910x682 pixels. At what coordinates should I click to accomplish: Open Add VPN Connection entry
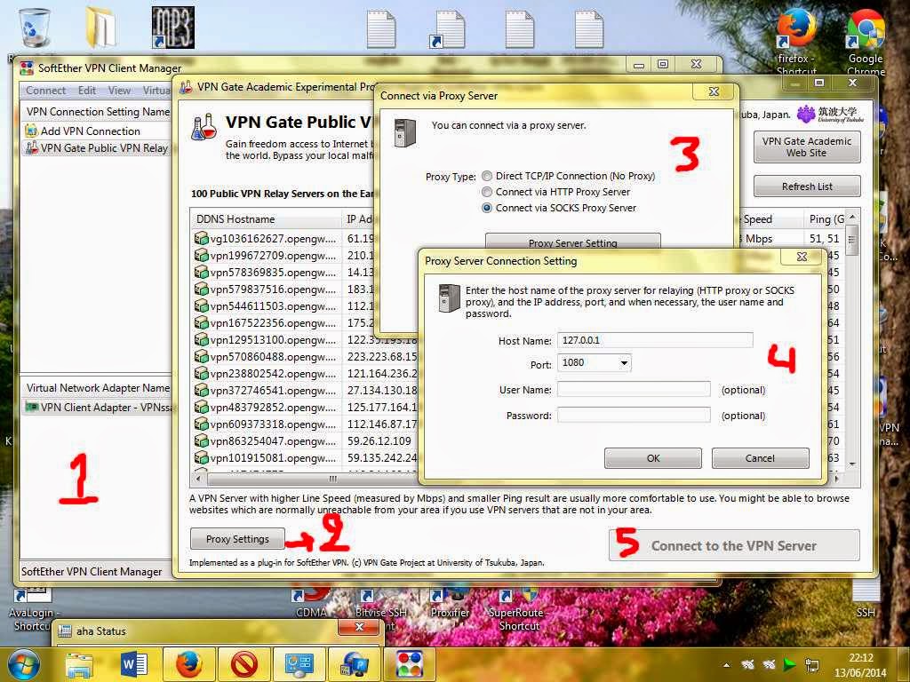coord(83,131)
